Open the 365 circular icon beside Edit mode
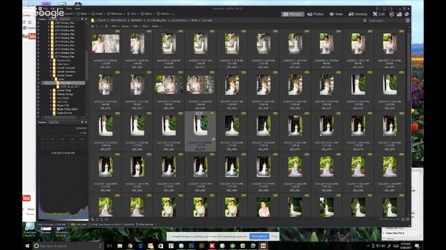Screen dimensions: 446x250 pyautogui.click(x=392, y=14)
